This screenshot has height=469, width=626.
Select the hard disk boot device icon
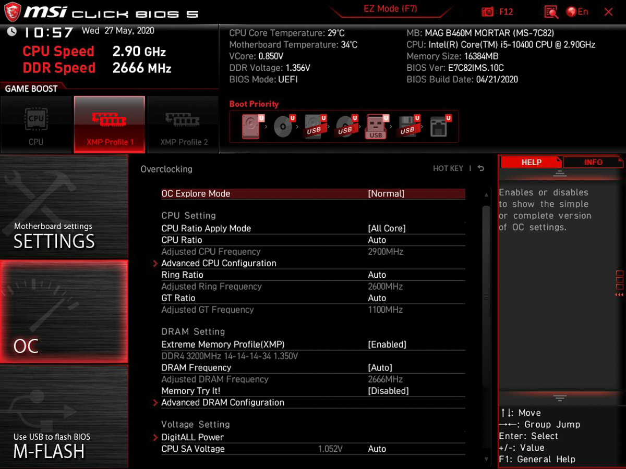pos(251,127)
